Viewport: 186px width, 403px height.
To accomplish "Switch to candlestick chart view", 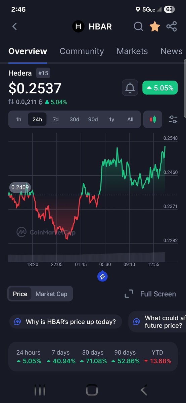I will pyautogui.click(x=153, y=119).
